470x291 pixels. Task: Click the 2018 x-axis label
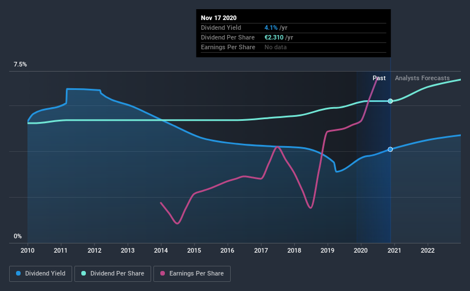(x=294, y=250)
